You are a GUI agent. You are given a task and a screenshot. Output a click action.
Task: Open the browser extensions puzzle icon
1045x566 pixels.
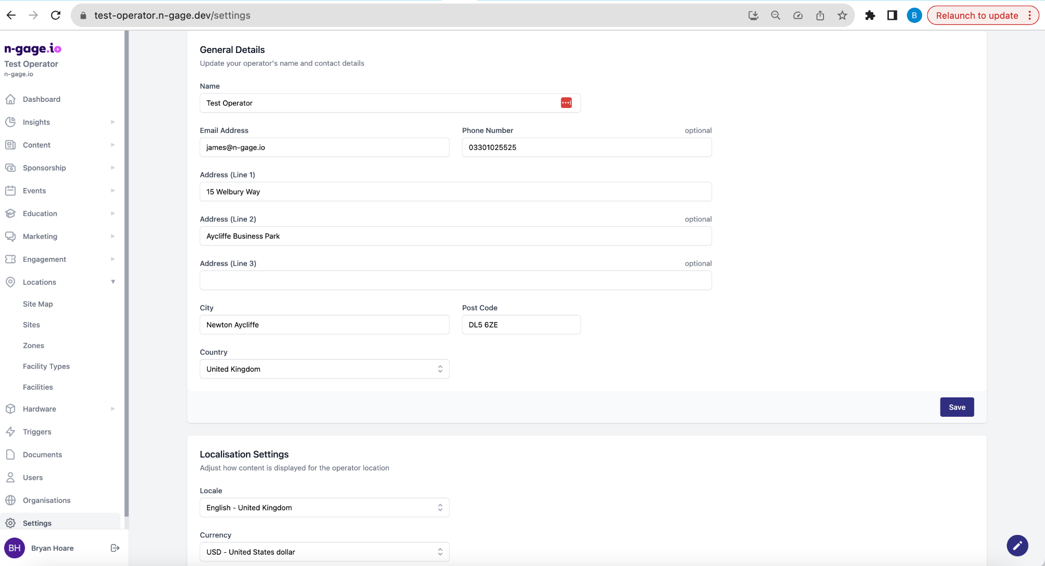click(870, 15)
